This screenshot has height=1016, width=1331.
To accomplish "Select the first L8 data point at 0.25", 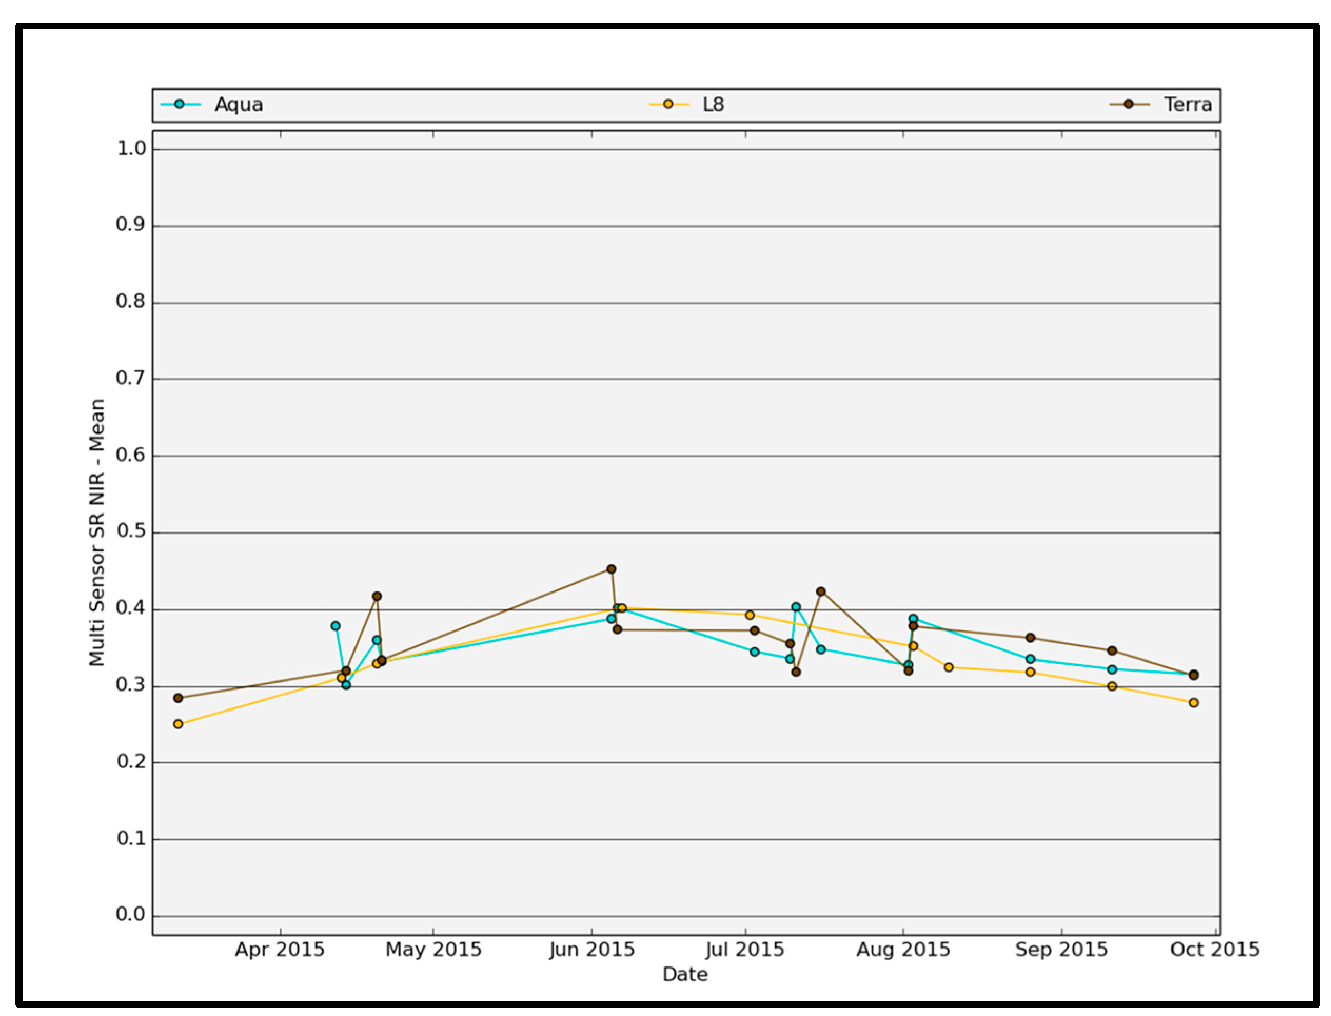I will [x=178, y=724].
